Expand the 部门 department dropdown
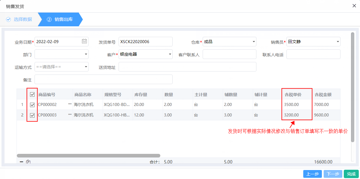The image size is (360, 179). [86, 54]
